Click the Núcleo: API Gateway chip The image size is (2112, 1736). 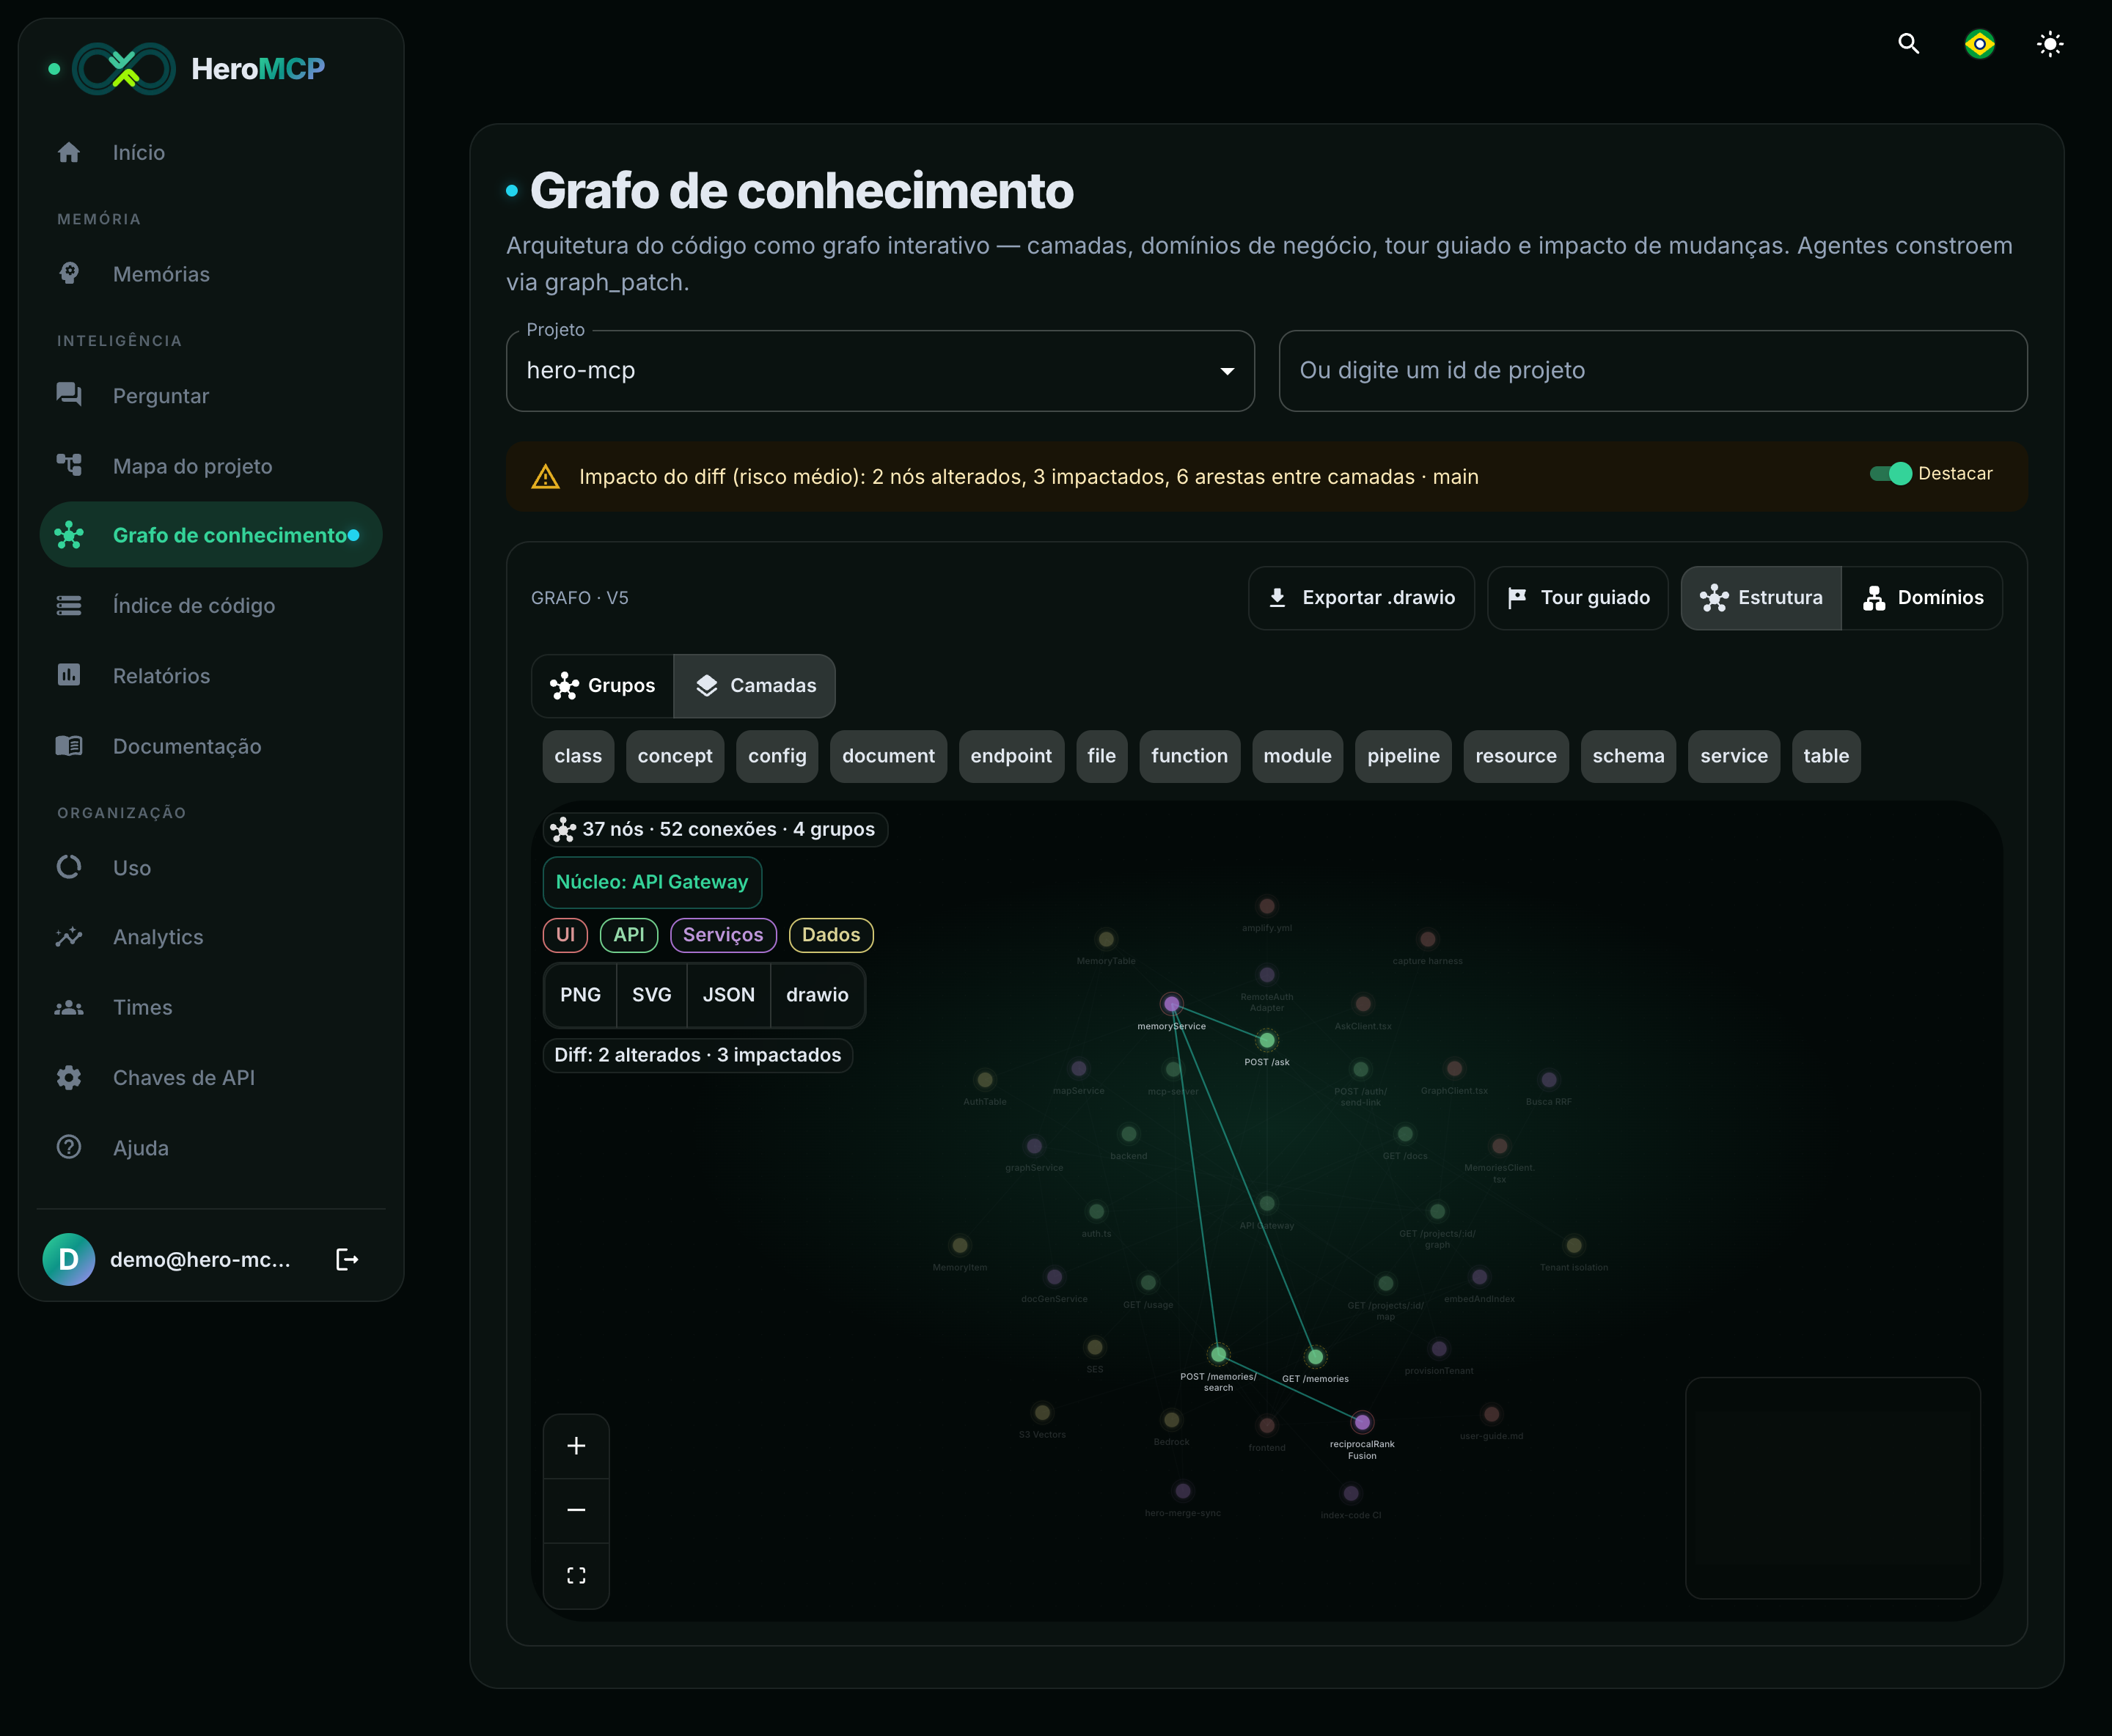pyautogui.click(x=653, y=882)
